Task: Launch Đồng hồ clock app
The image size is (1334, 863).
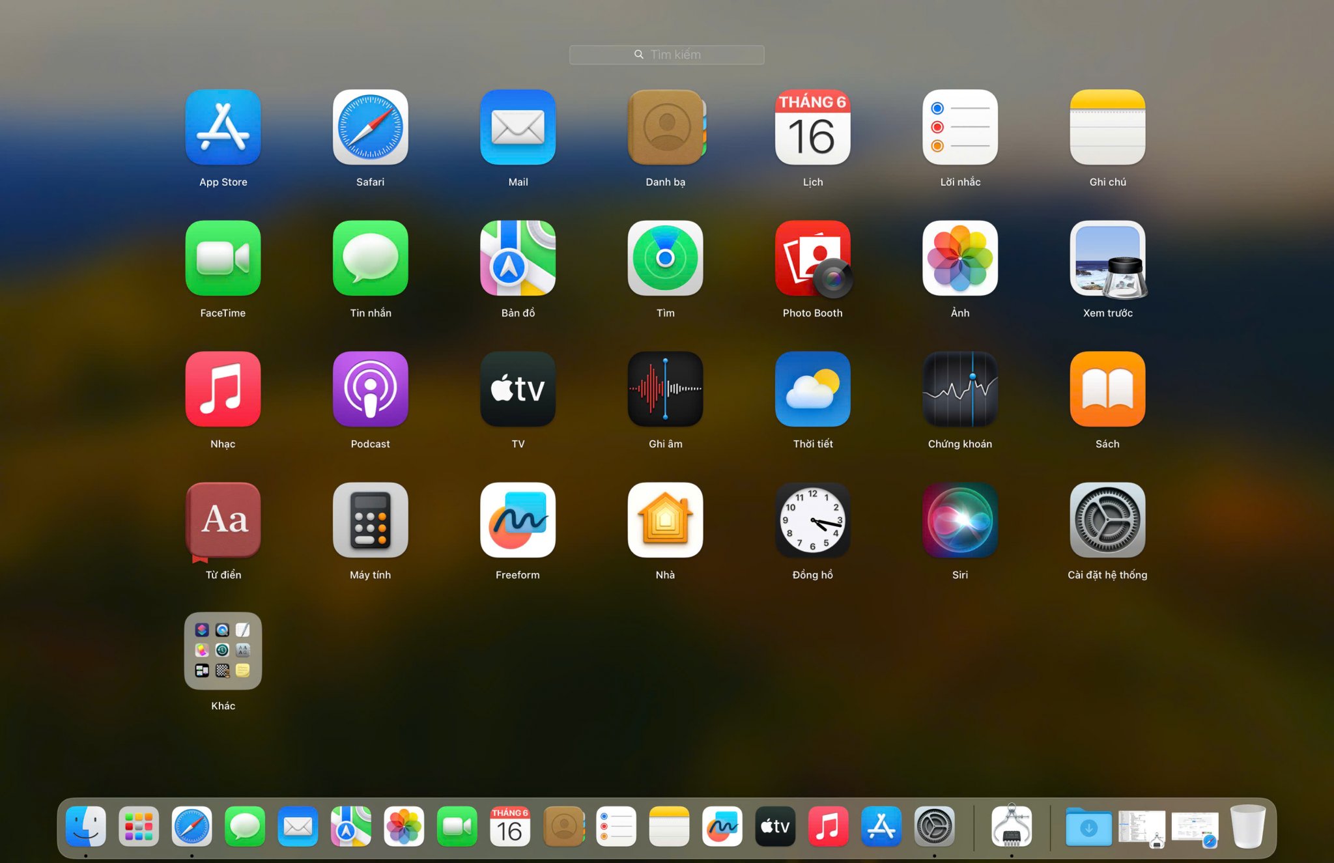Action: pos(813,520)
